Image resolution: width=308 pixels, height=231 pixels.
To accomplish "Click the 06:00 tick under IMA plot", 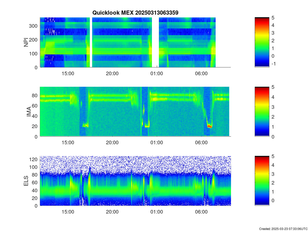I will pyautogui.click(x=201, y=143).
